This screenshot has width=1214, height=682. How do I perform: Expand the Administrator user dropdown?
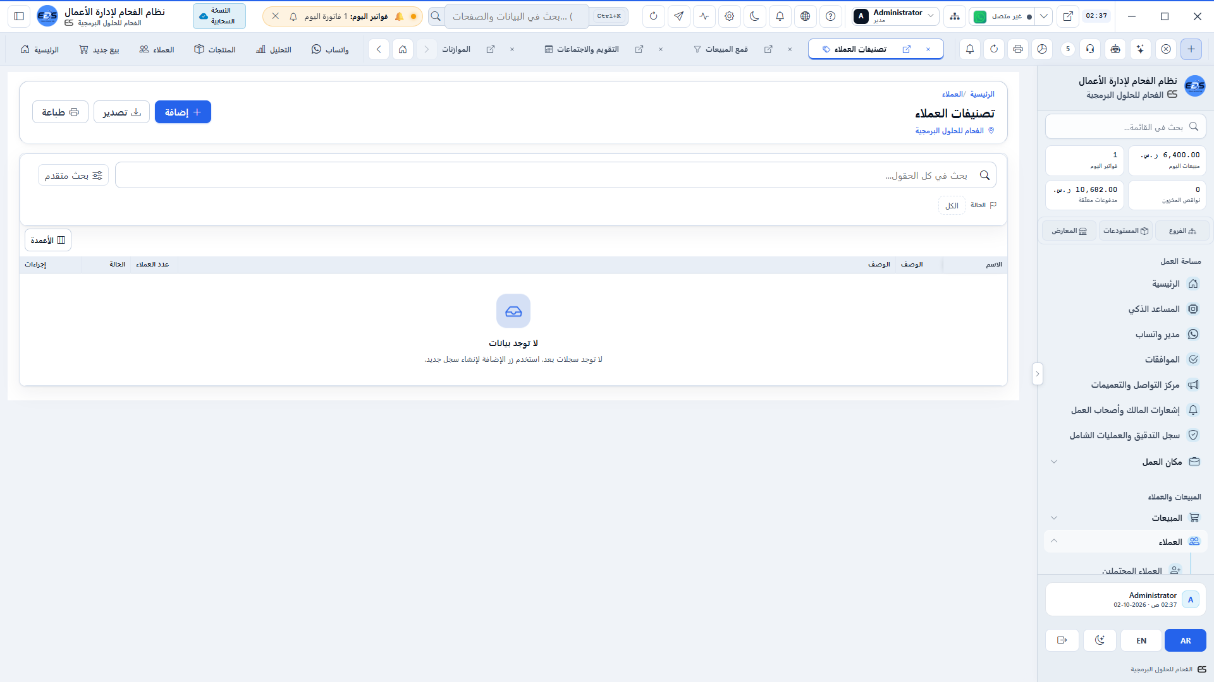click(x=895, y=16)
